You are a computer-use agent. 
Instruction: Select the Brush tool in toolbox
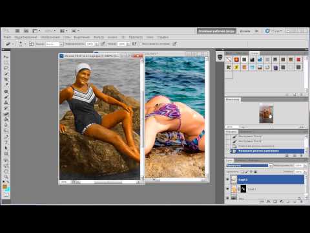click(6, 96)
